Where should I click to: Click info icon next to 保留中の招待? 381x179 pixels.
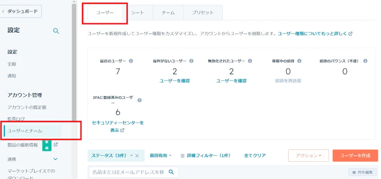tap(300, 61)
